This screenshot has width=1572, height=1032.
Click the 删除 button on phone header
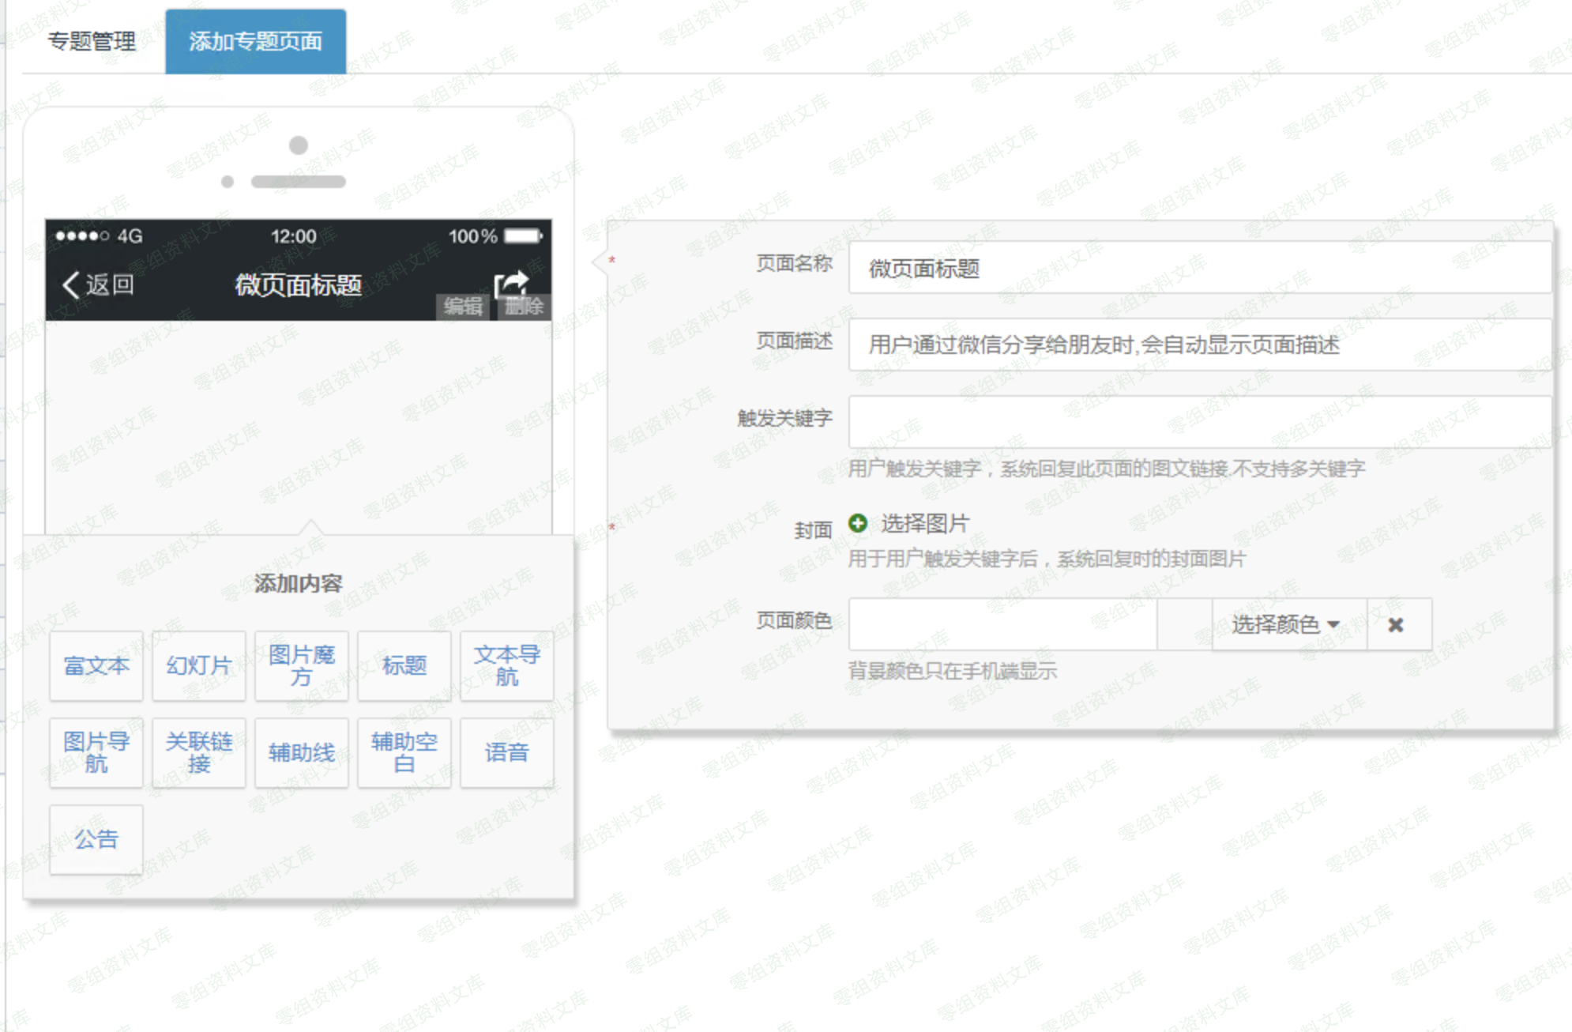pyautogui.click(x=525, y=307)
